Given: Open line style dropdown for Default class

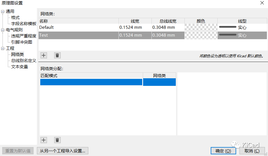Looking at the screenshot, I should pos(242,28).
